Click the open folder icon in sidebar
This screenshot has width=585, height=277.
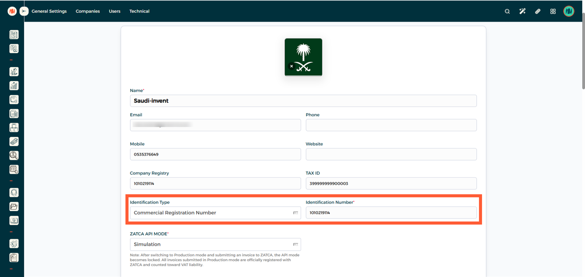(14, 207)
